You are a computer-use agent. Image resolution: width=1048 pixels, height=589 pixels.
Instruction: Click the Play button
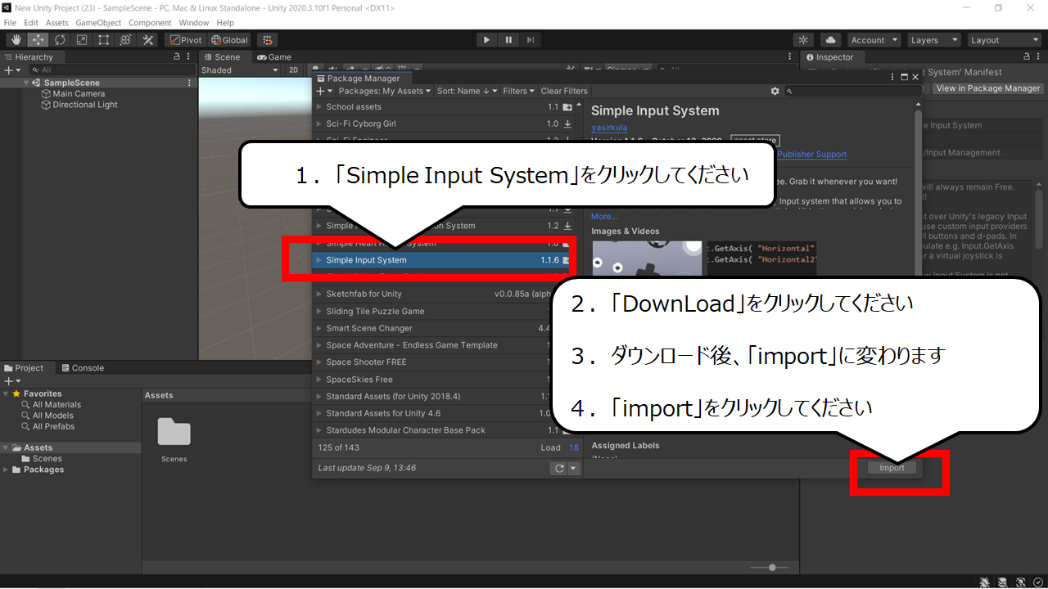[486, 40]
